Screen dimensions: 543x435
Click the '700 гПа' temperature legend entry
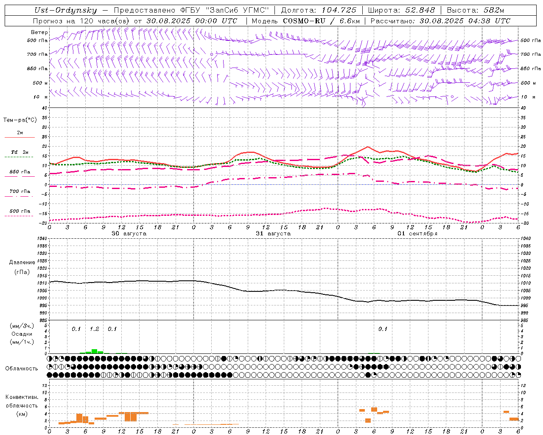pos(20,192)
